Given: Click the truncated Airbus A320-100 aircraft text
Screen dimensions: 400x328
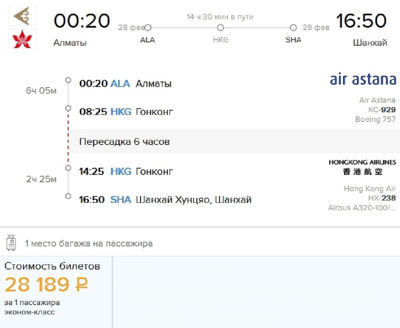Looking at the screenshot, I should 362,208.
